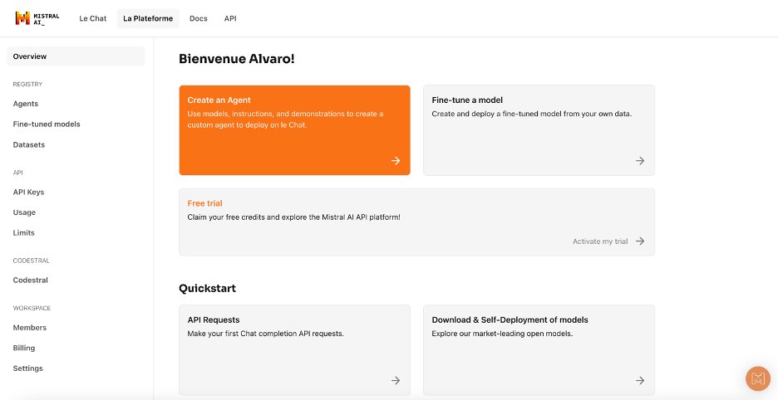Open the orange chat widget icon
The width and height of the screenshot is (778, 400).
tap(758, 378)
